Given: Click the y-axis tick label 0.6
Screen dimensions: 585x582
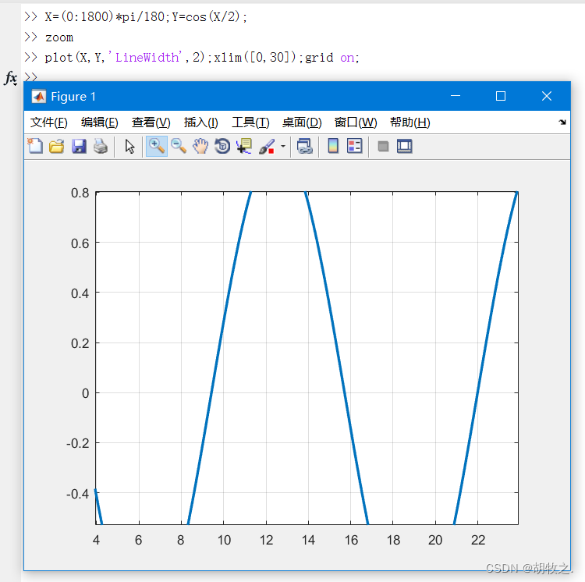Looking at the screenshot, I should (80, 243).
